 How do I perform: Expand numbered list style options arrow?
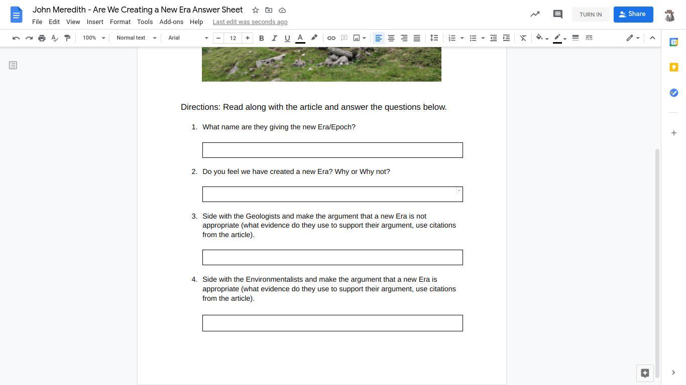coord(462,38)
